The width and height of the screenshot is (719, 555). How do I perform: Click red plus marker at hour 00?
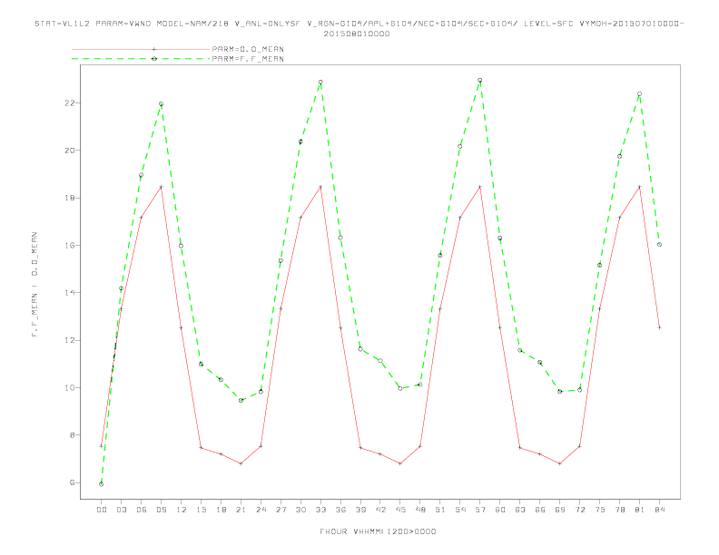click(x=102, y=446)
